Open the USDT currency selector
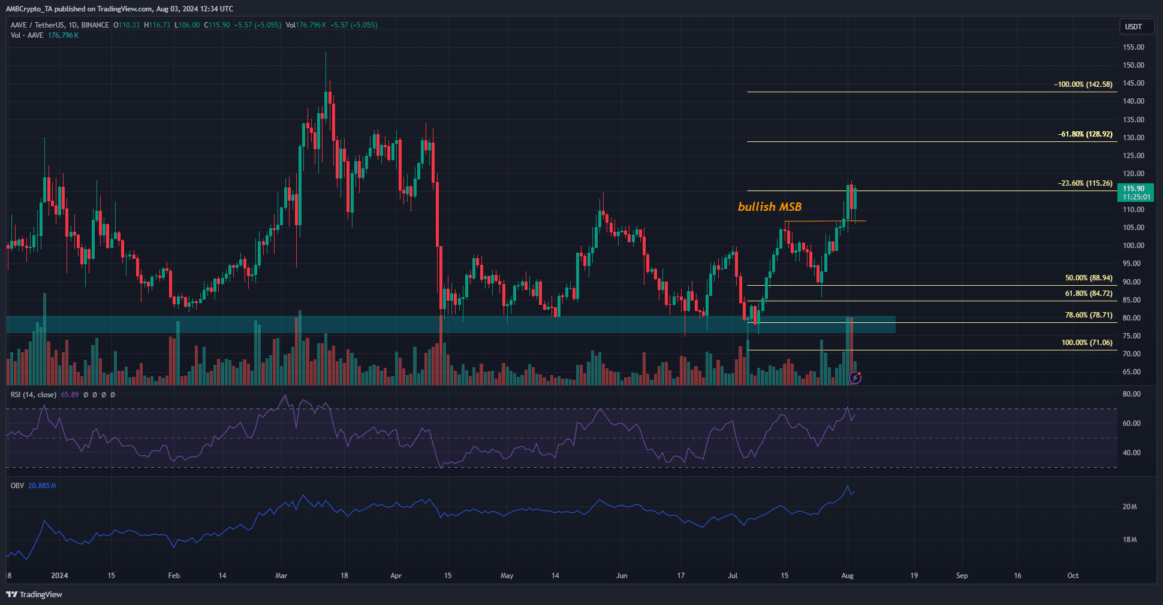The width and height of the screenshot is (1163, 605). pyautogui.click(x=1137, y=27)
